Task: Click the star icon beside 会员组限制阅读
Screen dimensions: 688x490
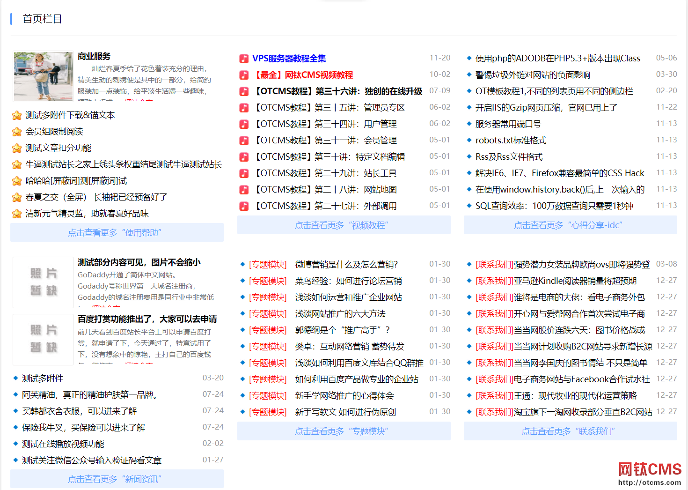Action: [x=17, y=132]
